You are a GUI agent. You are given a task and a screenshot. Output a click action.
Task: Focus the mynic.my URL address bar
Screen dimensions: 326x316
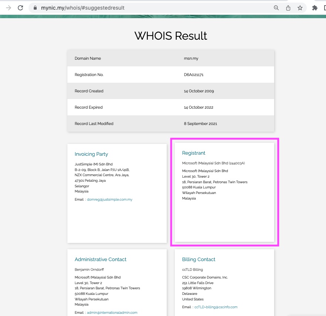click(x=148, y=8)
